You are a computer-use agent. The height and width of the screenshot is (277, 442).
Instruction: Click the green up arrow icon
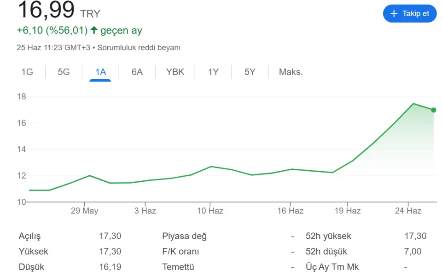94,30
